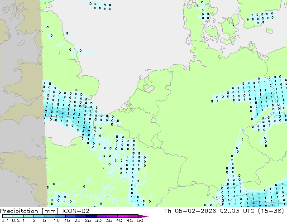Click the 15–20 mm blue legend swatch
Viewport: 287px width, 222px height.
coord(71,216)
